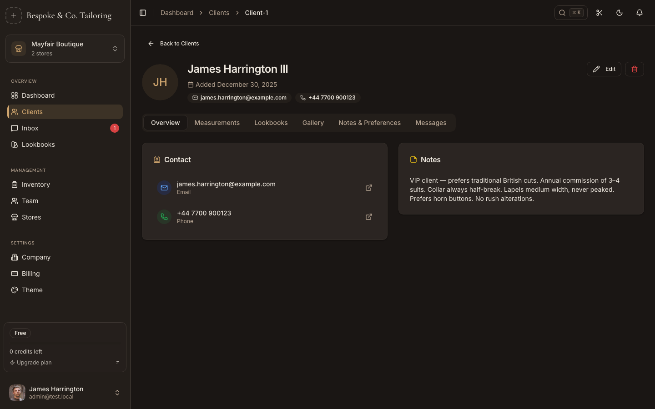The height and width of the screenshot is (409, 655).
Task: Open notifications via the bell icon
Action: point(639,13)
